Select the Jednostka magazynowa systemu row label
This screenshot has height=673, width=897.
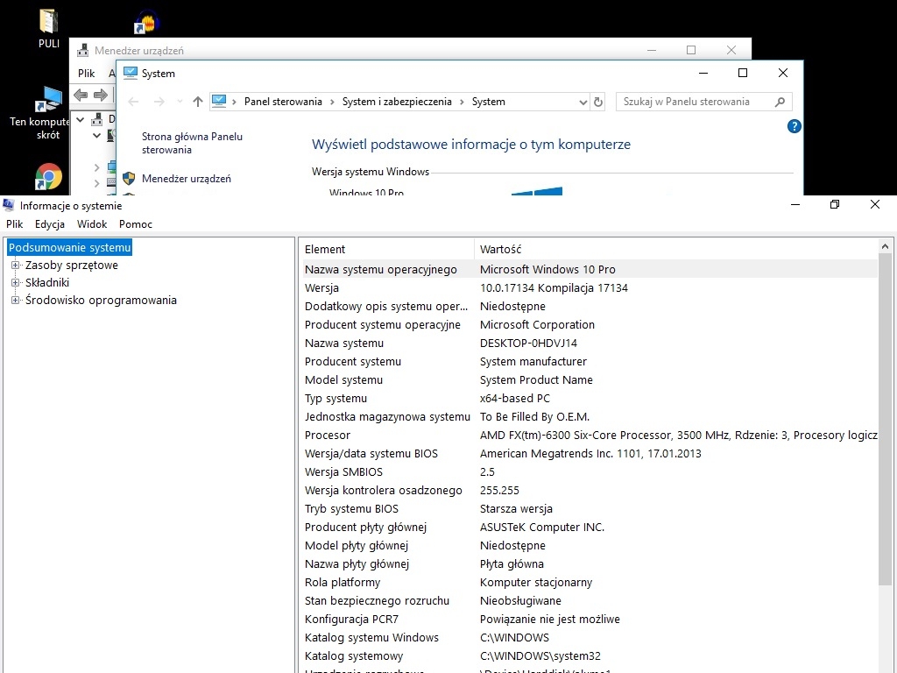pyautogui.click(x=387, y=416)
